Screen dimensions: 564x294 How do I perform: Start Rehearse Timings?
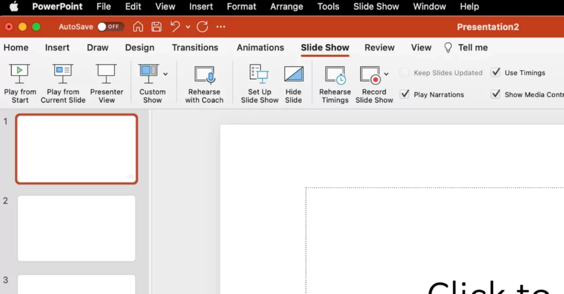[335, 84]
